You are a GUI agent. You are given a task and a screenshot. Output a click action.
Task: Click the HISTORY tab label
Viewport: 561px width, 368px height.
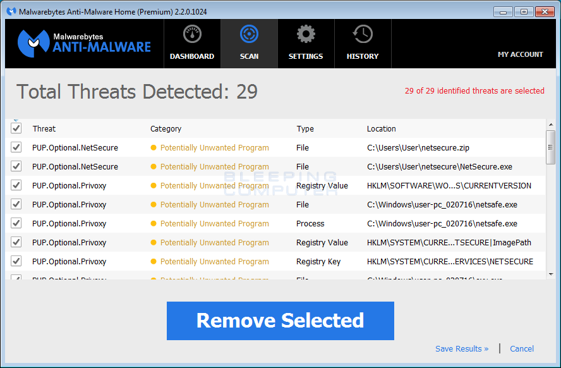[363, 56]
